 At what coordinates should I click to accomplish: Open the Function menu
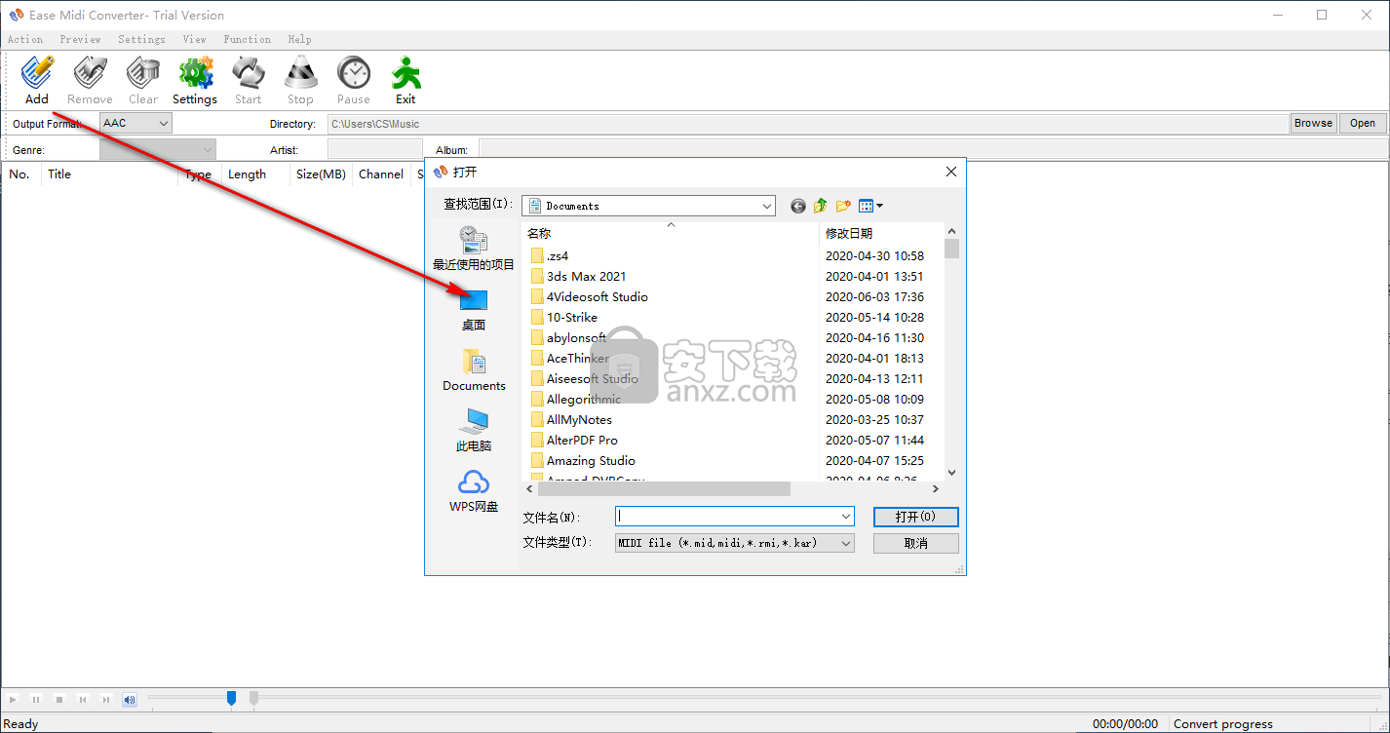point(247,39)
